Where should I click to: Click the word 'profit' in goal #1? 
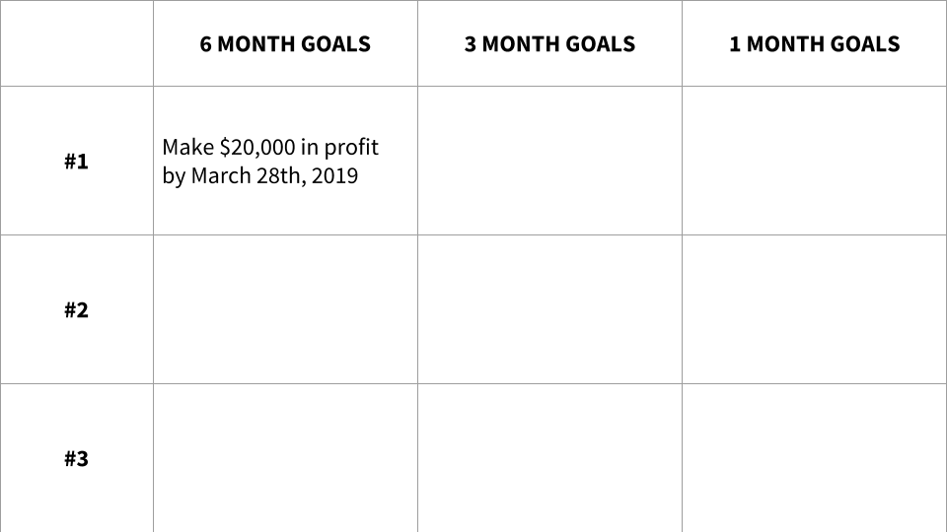[x=351, y=147]
